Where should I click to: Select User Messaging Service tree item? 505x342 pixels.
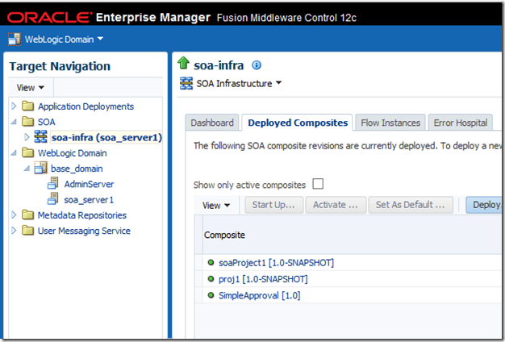(84, 231)
